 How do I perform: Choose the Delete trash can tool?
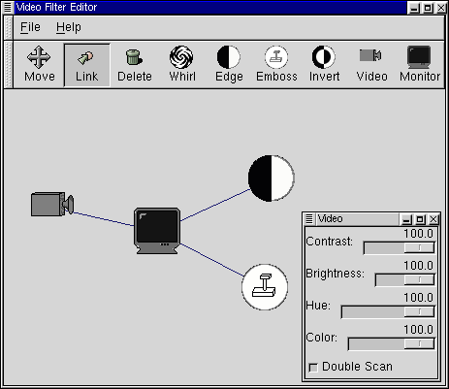135,65
